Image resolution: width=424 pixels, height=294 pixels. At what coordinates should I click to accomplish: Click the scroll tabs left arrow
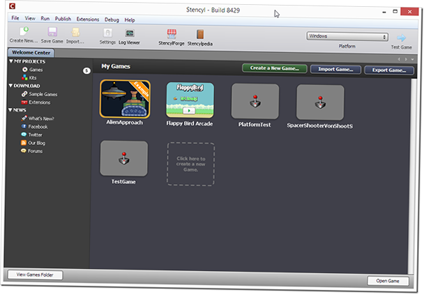click(399, 59)
